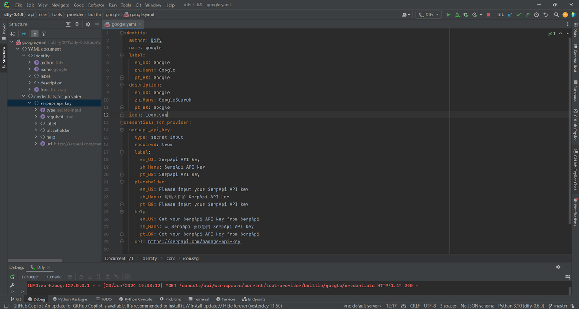Change CRLF line separator in status bar
This screenshot has width=579, height=309.
(415, 306)
